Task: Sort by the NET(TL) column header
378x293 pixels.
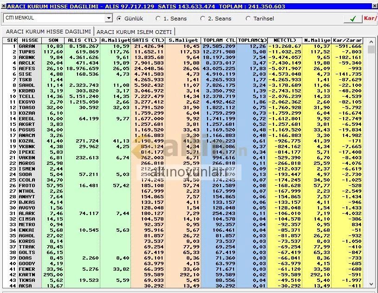Action: click(x=285, y=40)
